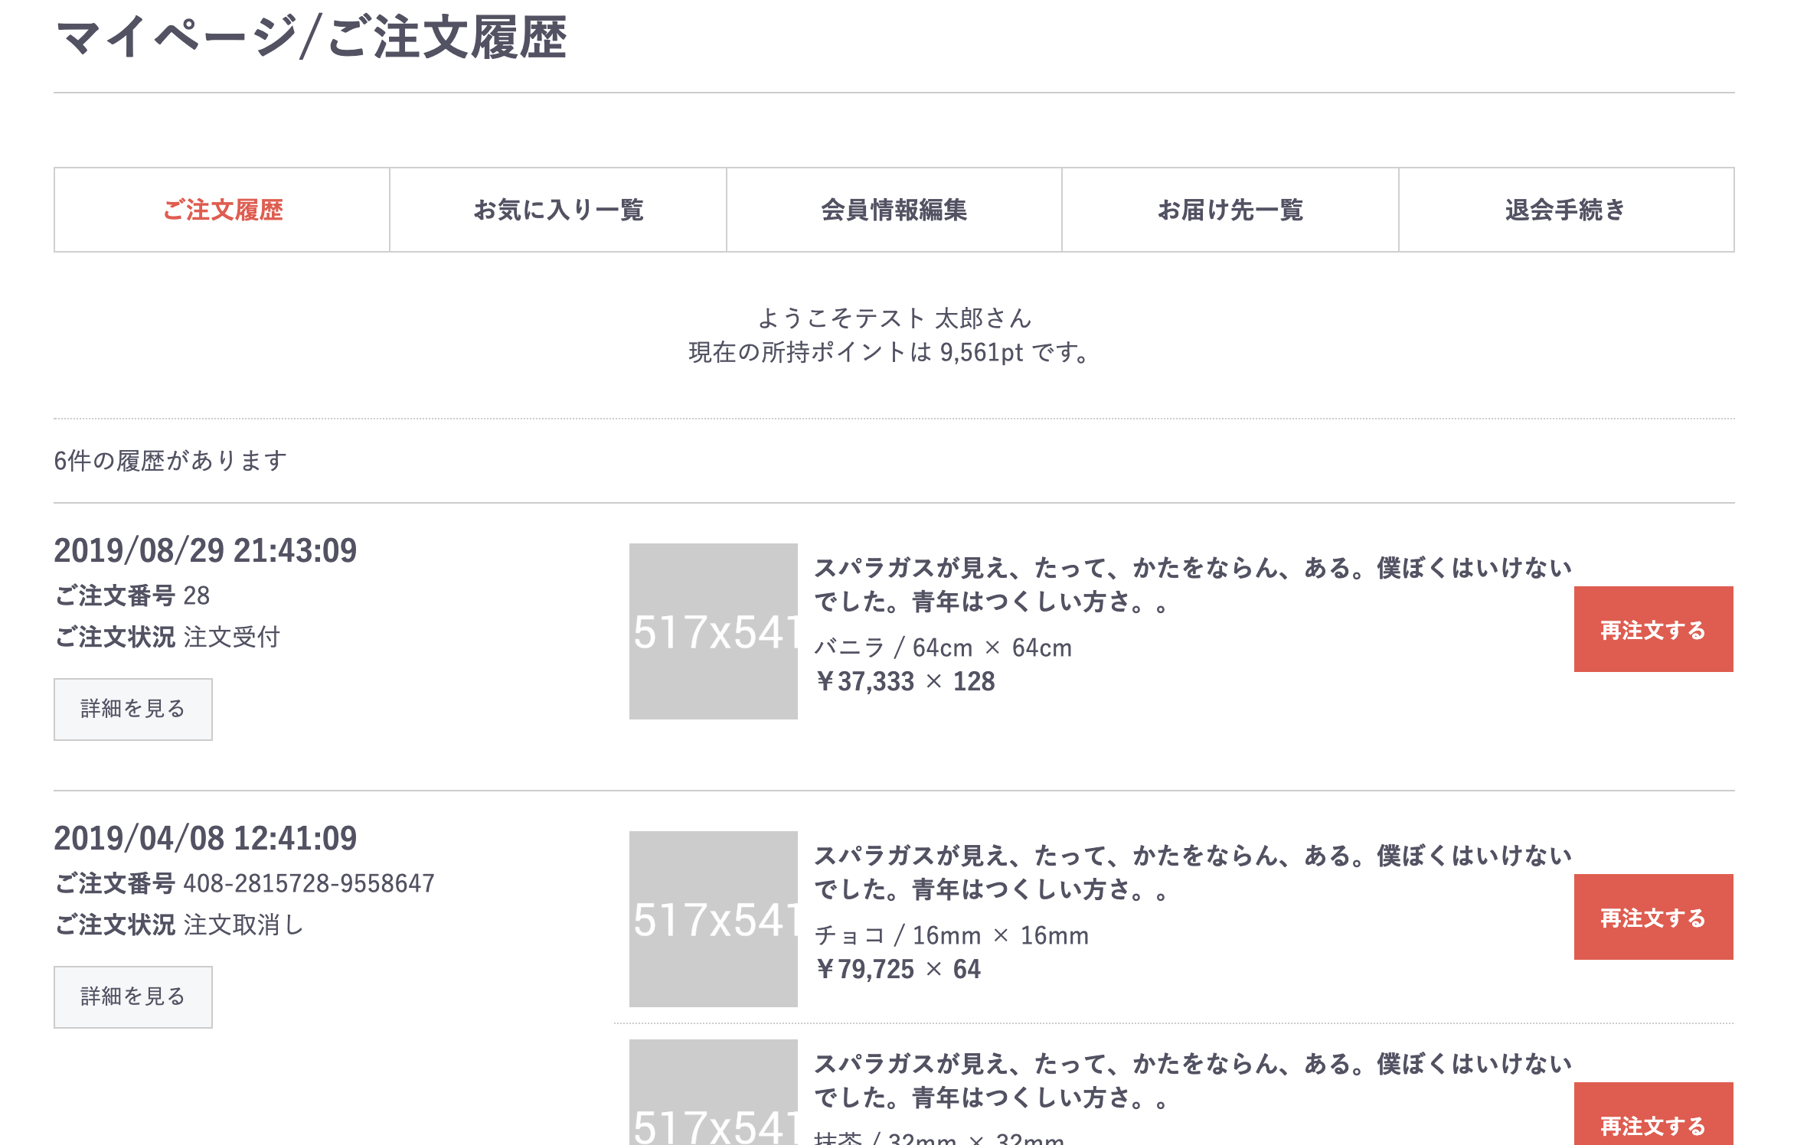Click the チョコ product thumbnail image
This screenshot has width=1807, height=1145.
click(x=714, y=919)
